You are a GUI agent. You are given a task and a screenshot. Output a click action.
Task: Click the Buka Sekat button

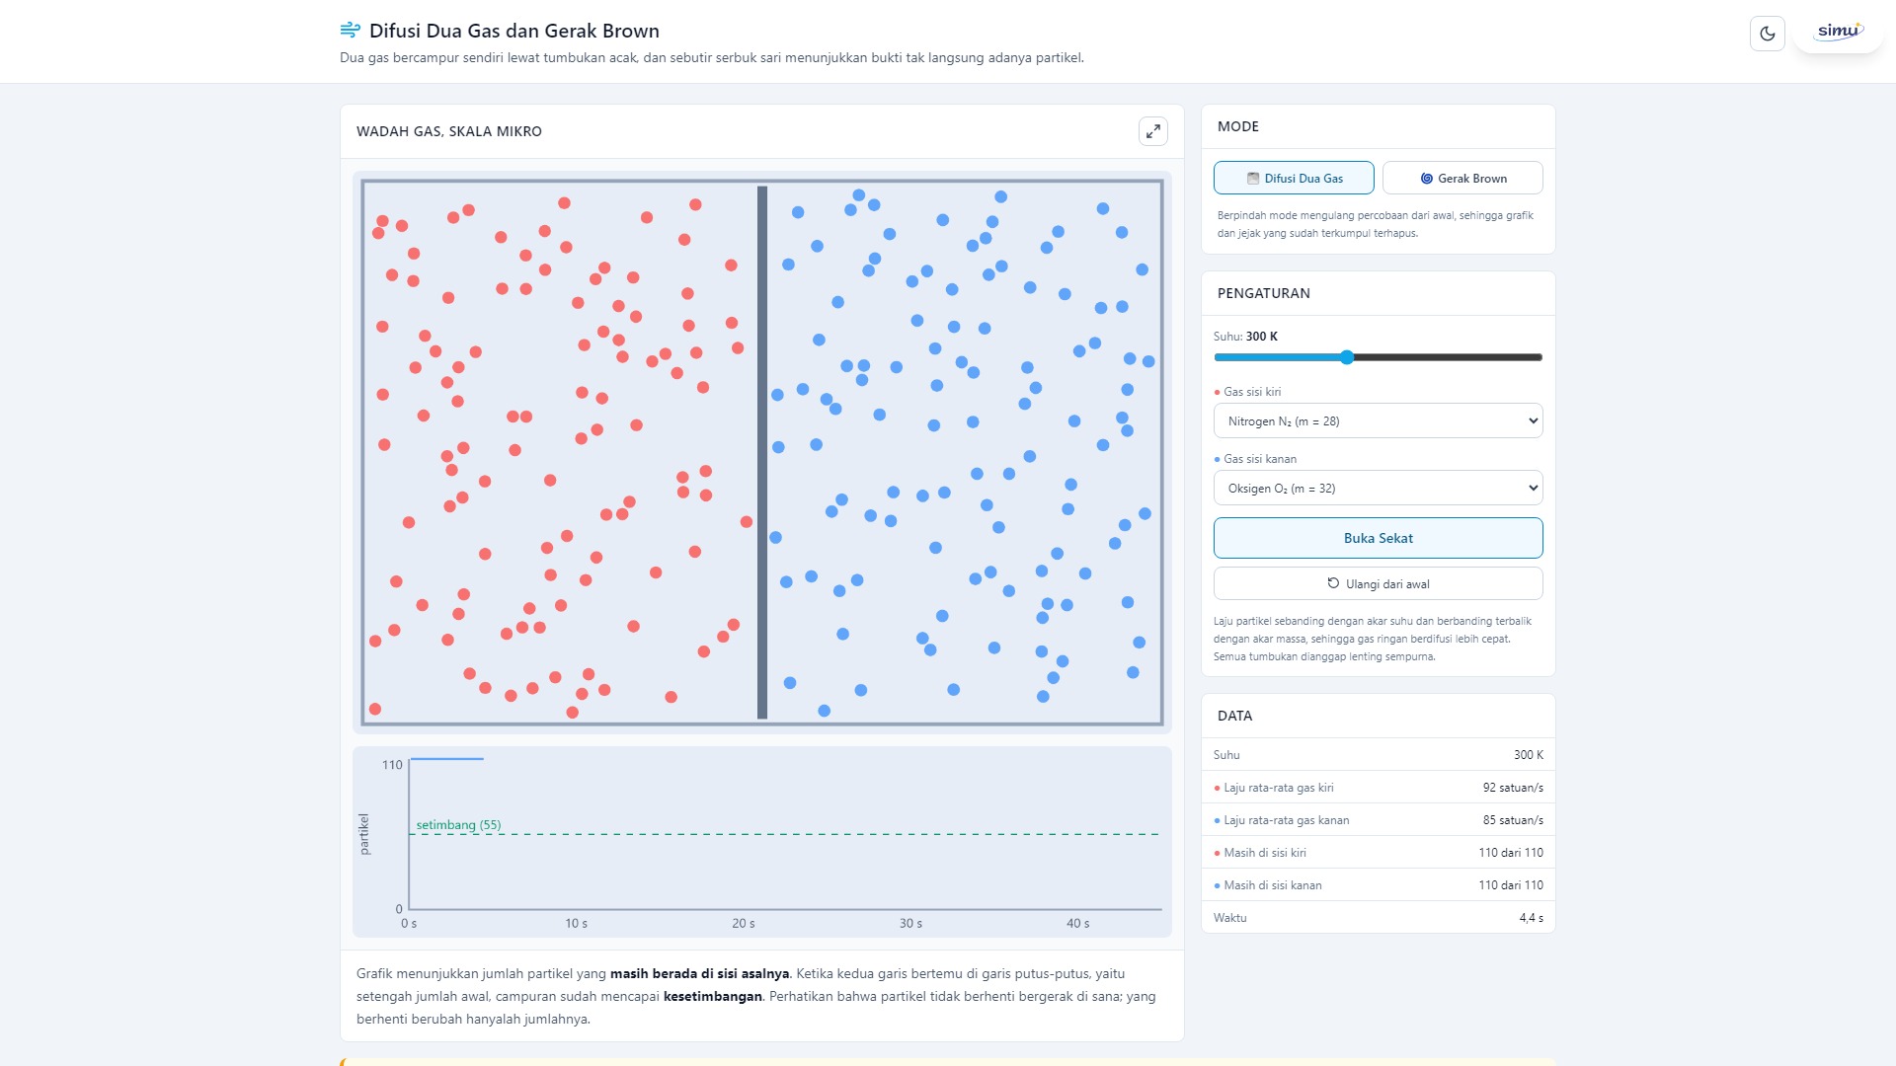pyautogui.click(x=1378, y=538)
